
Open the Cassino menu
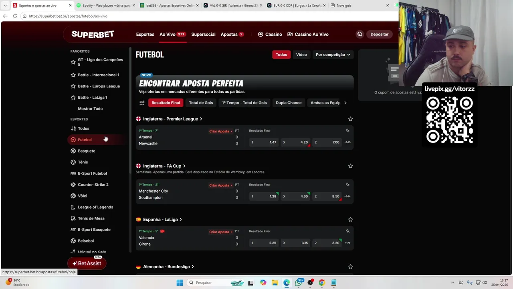(270, 34)
